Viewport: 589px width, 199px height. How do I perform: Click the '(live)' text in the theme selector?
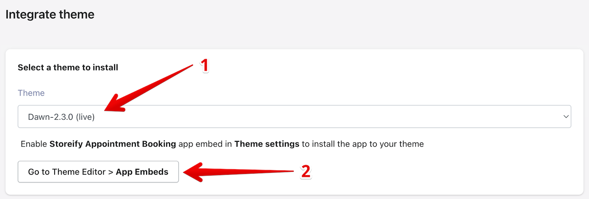click(85, 117)
